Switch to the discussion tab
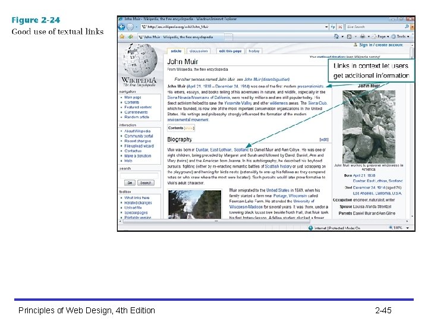Viewport: 428px width, 321px height. (199, 51)
